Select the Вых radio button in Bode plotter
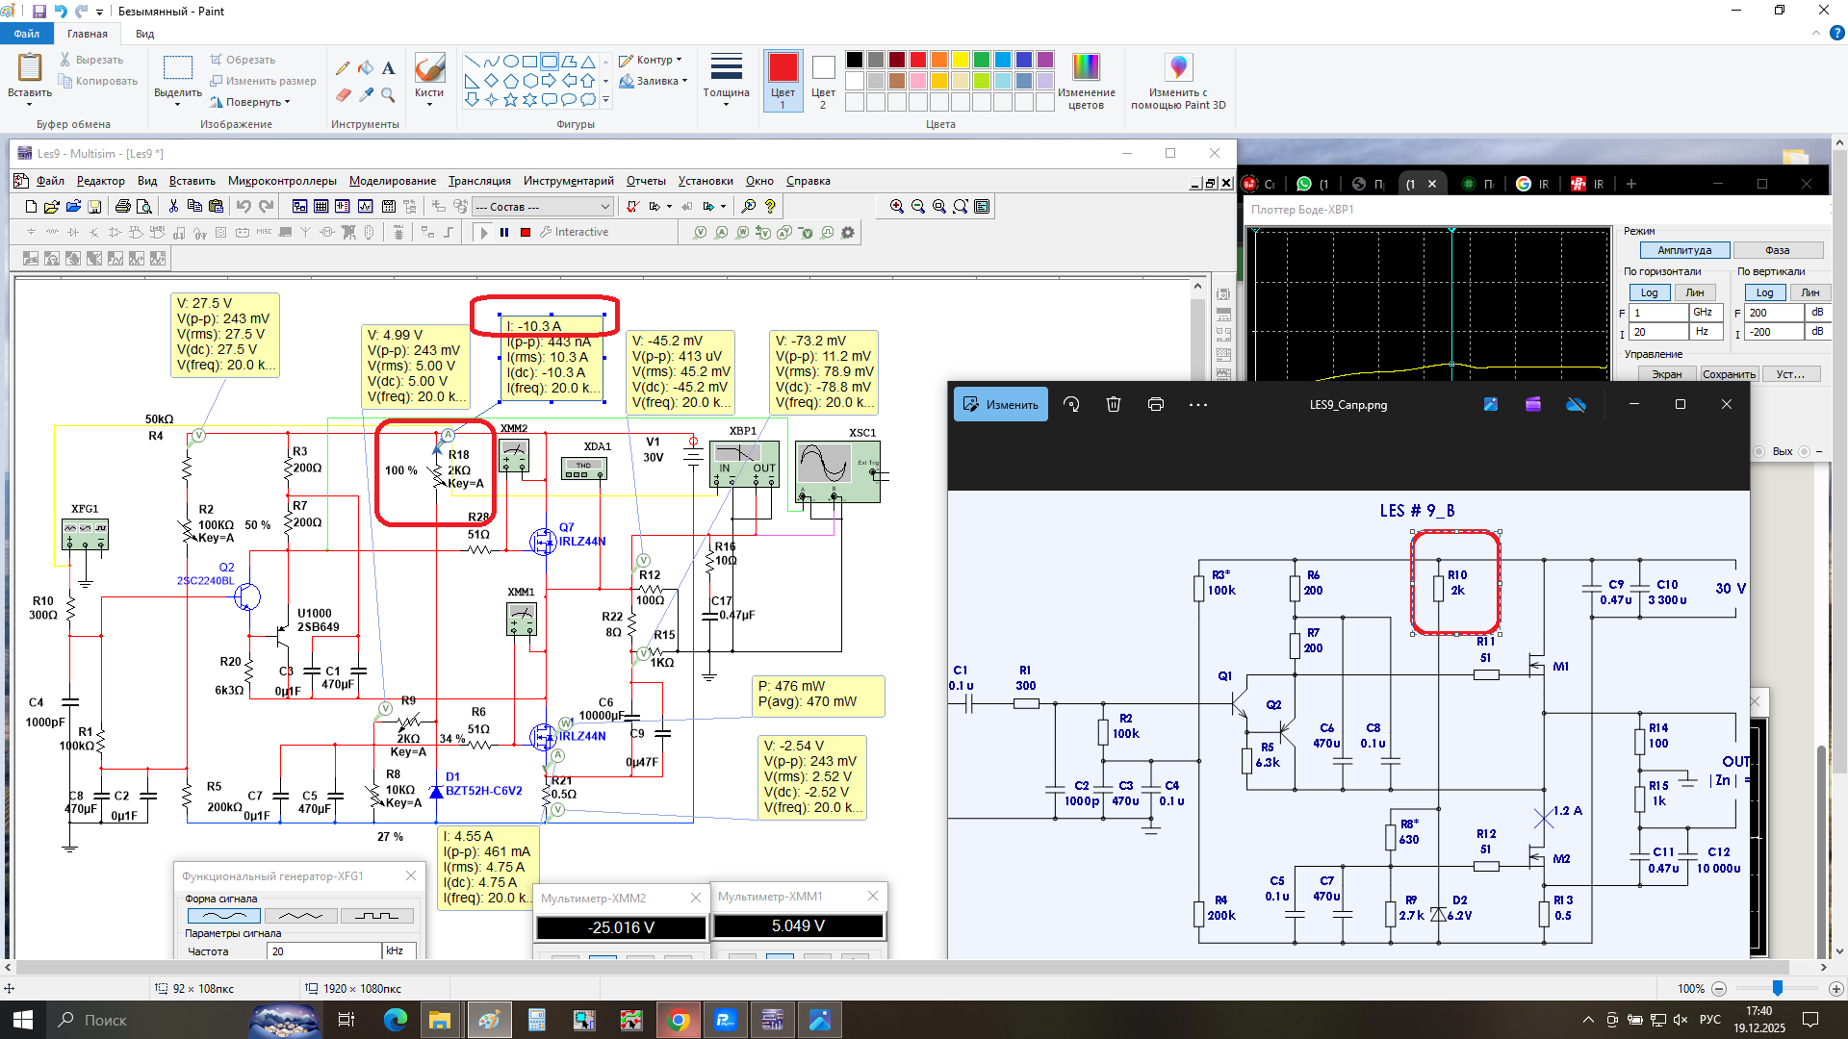The width and height of the screenshot is (1848, 1039). [1759, 451]
